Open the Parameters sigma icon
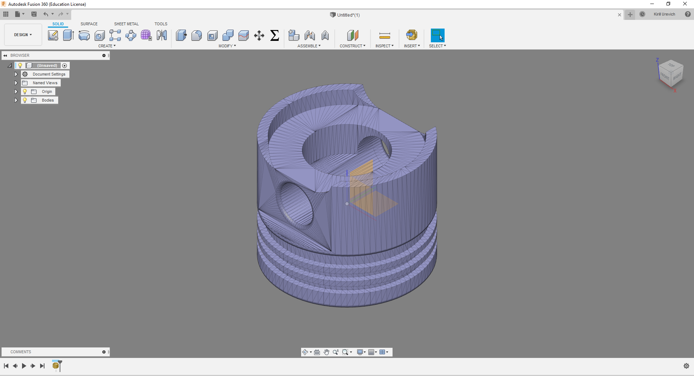Viewport: 694px width, 376px height. (275, 35)
